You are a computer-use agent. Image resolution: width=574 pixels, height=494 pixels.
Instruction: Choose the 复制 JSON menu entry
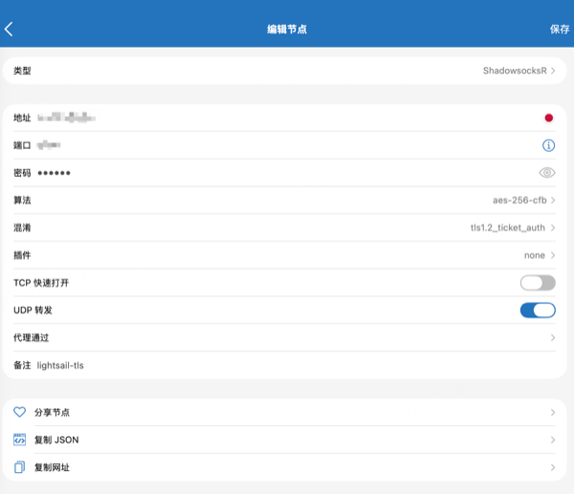click(287, 440)
